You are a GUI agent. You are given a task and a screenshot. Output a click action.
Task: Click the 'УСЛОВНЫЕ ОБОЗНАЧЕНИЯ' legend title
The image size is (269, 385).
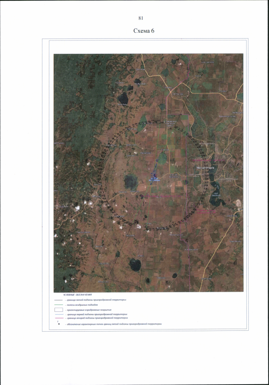click(x=74, y=295)
